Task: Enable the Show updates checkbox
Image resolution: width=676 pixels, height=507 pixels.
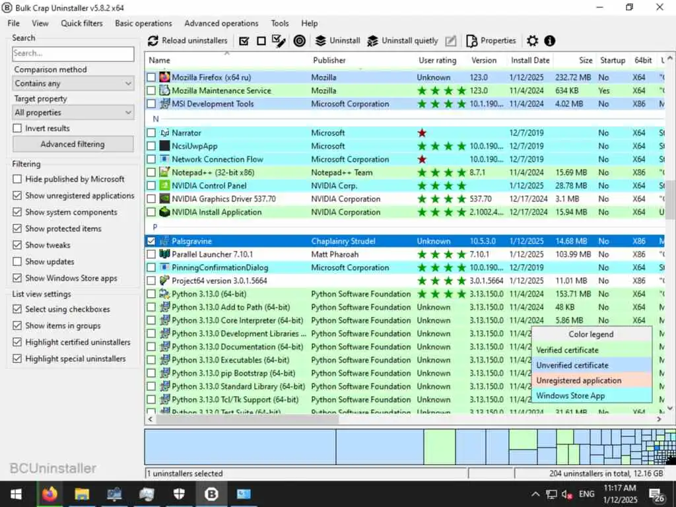Action: pyautogui.click(x=17, y=261)
